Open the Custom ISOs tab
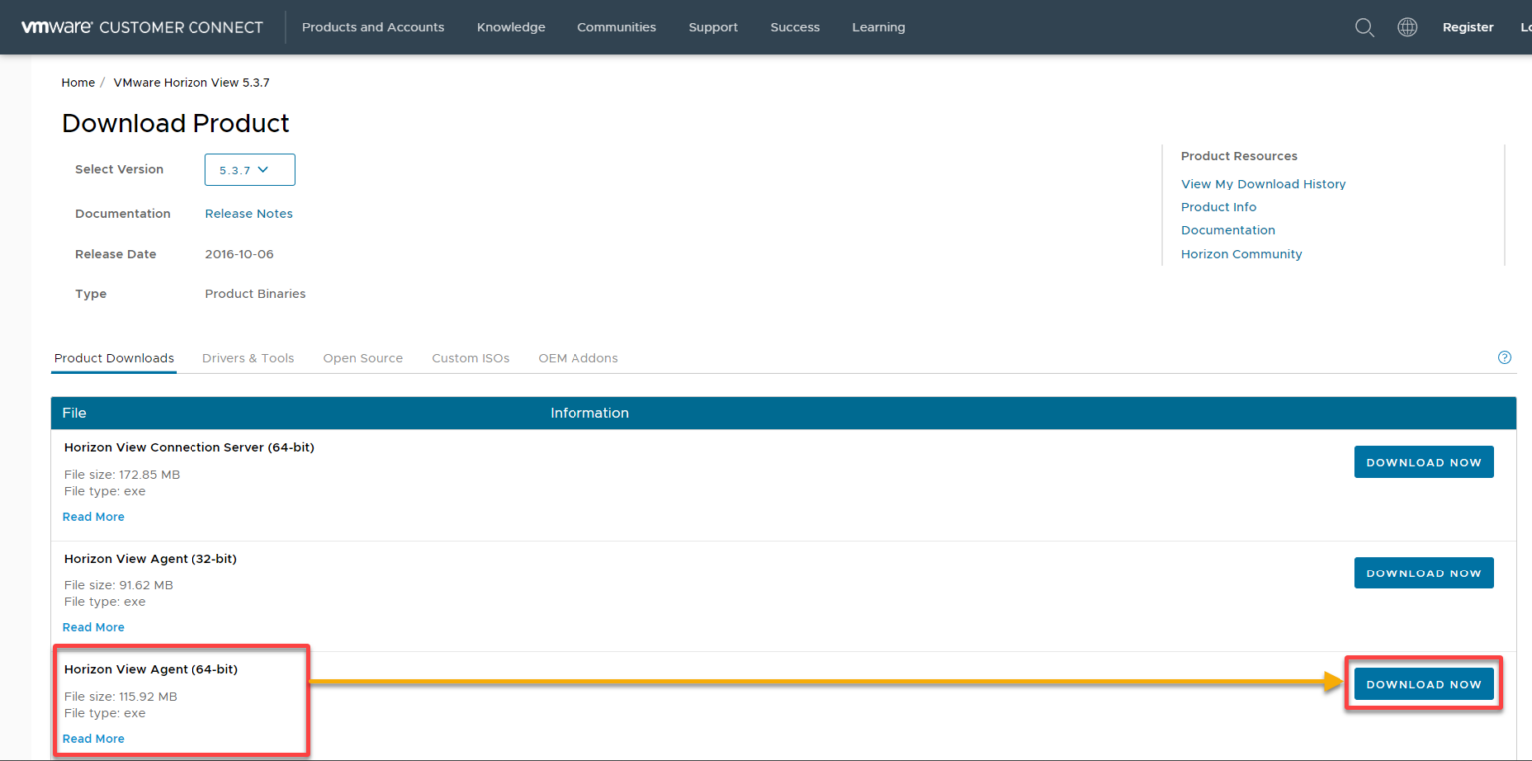This screenshot has width=1532, height=761. (x=470, y=358)
